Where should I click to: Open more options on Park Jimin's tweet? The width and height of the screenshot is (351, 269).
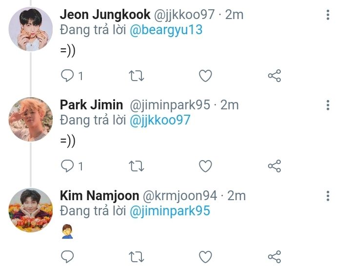pos(328,105)
